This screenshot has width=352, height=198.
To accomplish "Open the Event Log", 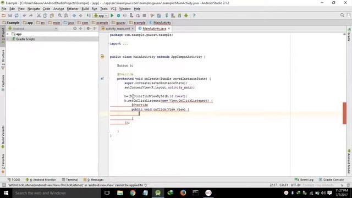I will tap(304, 180).
